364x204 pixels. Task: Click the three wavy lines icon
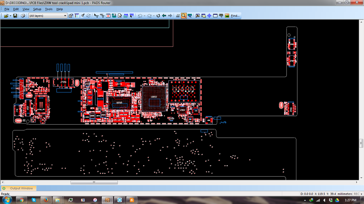click(178, 16)
